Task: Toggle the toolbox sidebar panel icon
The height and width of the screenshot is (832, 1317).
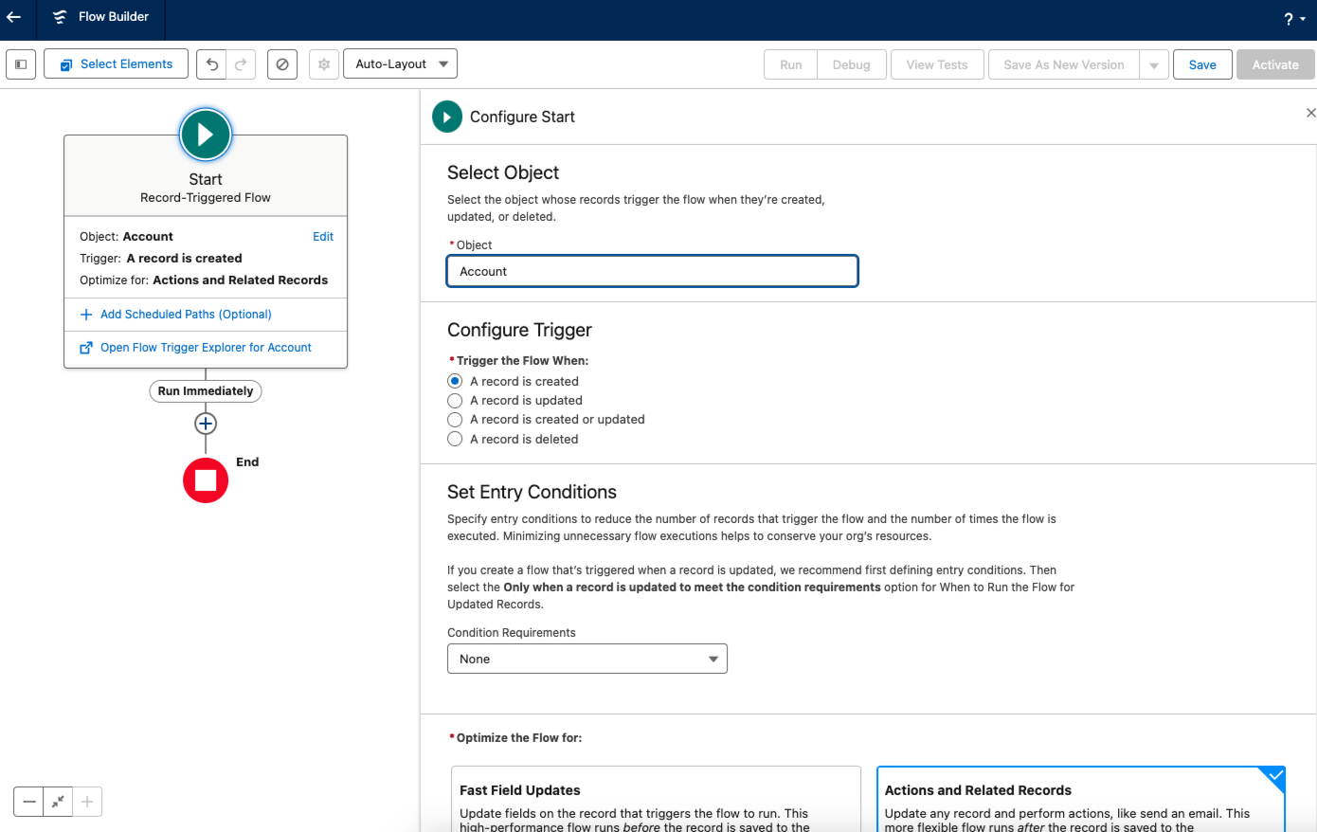Action: [x=21, y=64]
